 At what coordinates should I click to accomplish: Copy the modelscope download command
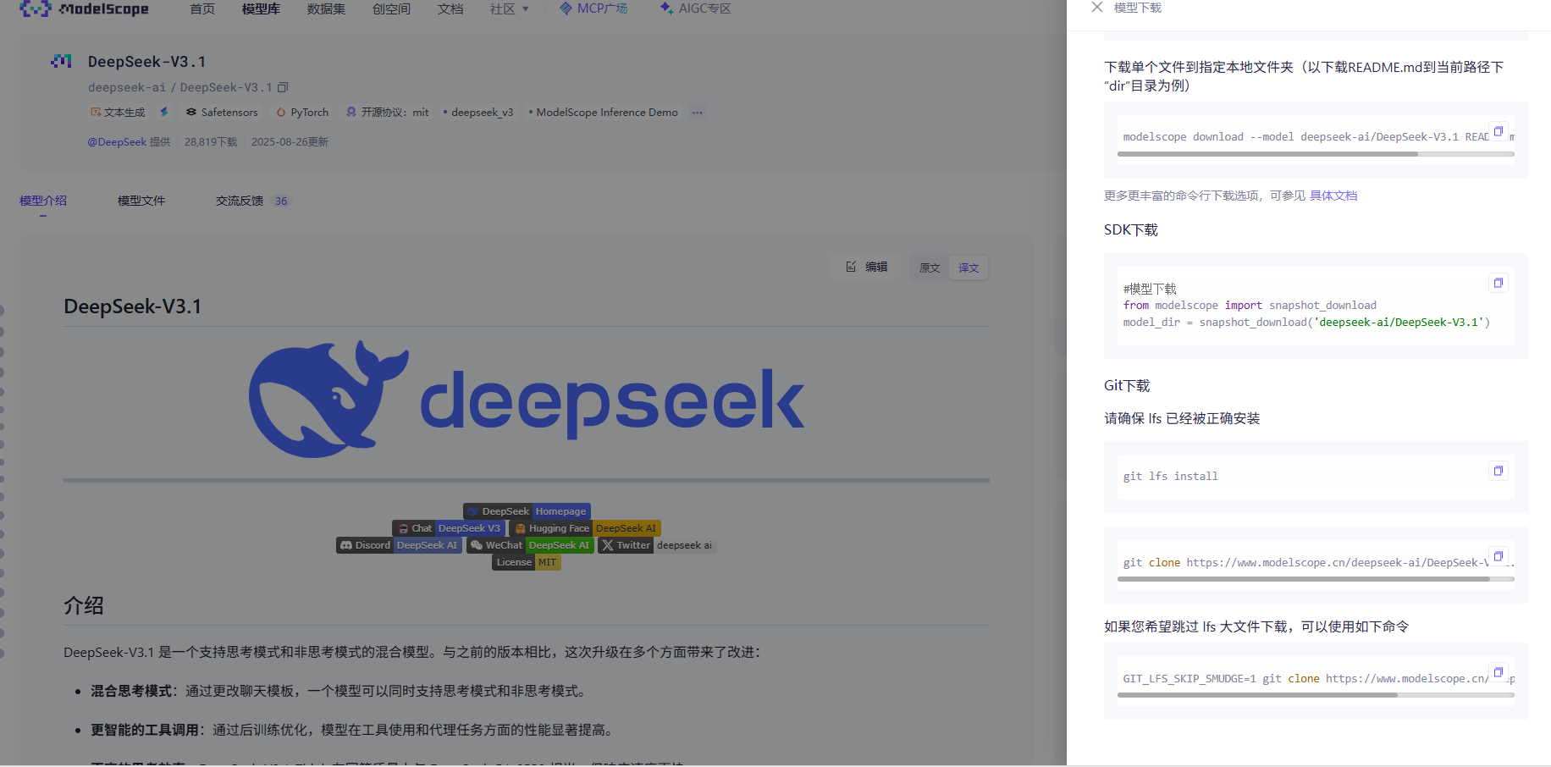[1499, 131]
